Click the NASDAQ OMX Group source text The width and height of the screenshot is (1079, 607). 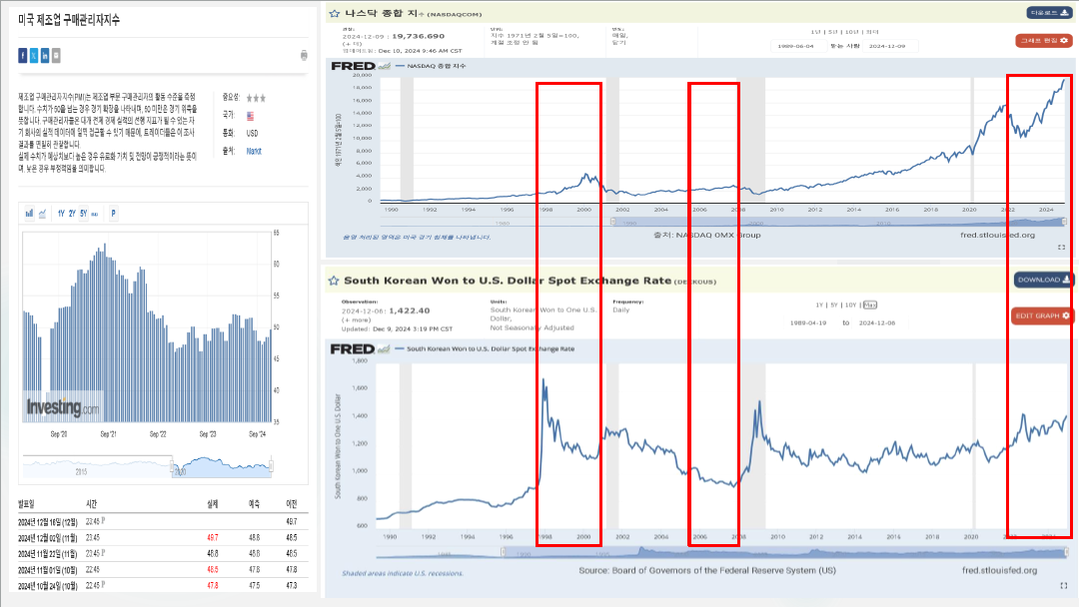pyautogui.click(x=706, y=235)
